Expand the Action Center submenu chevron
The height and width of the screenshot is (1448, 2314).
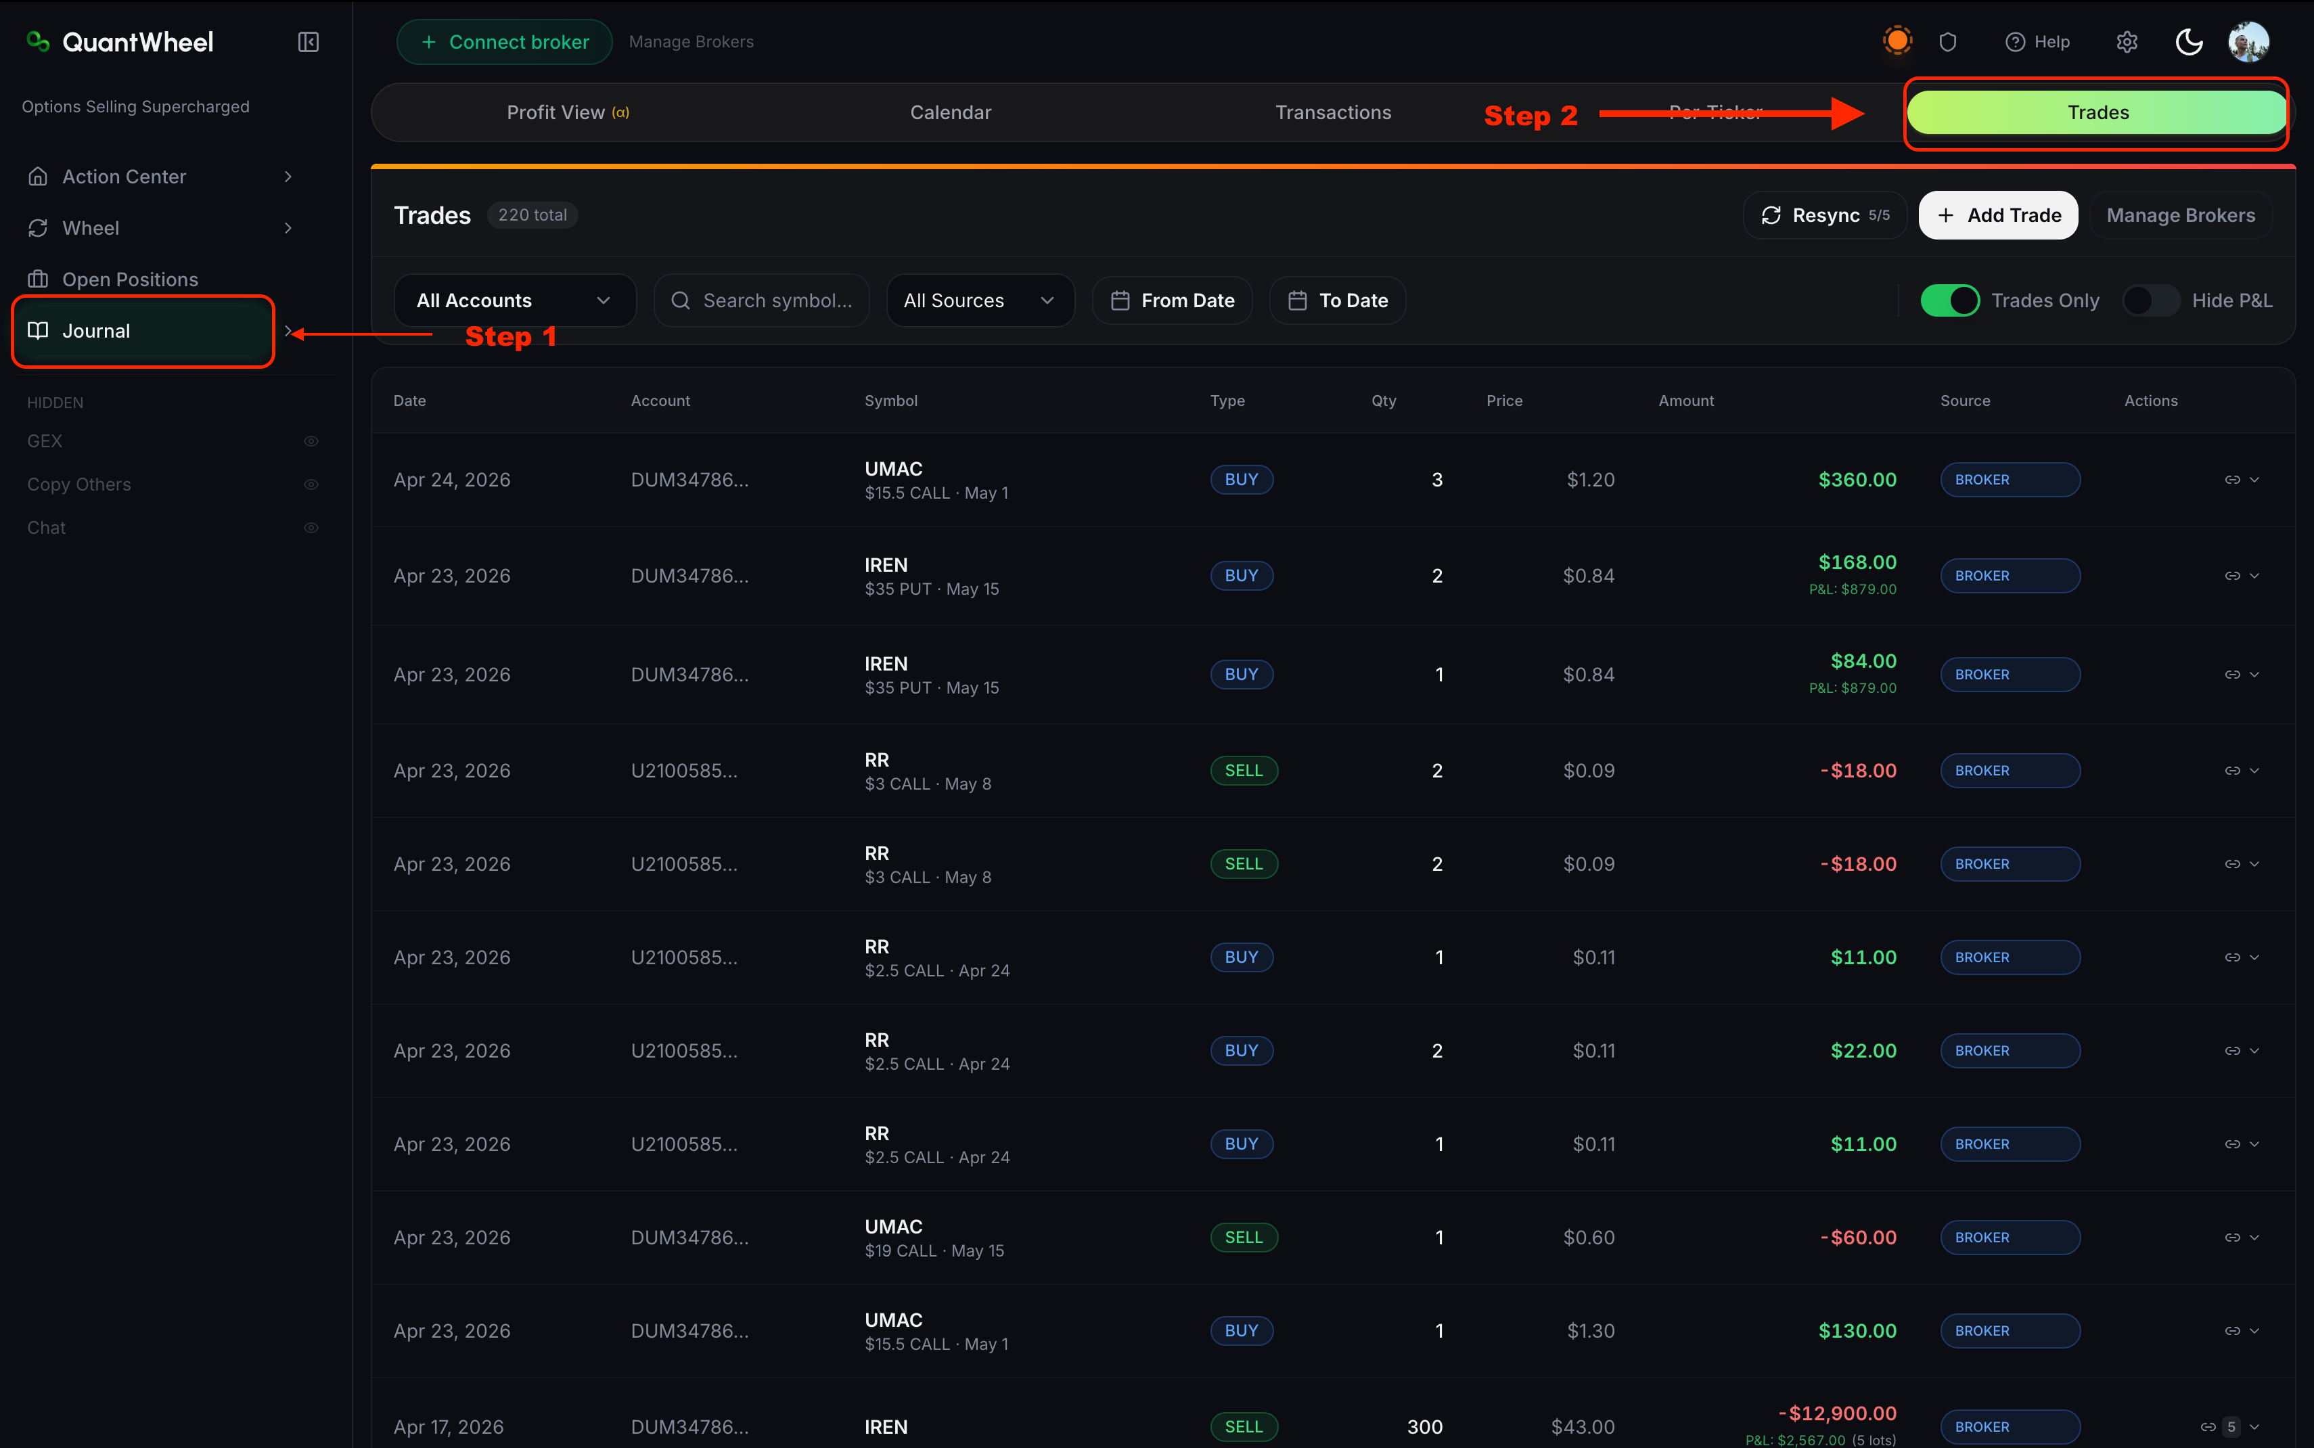pyautogui.click(x=288, y=176)
